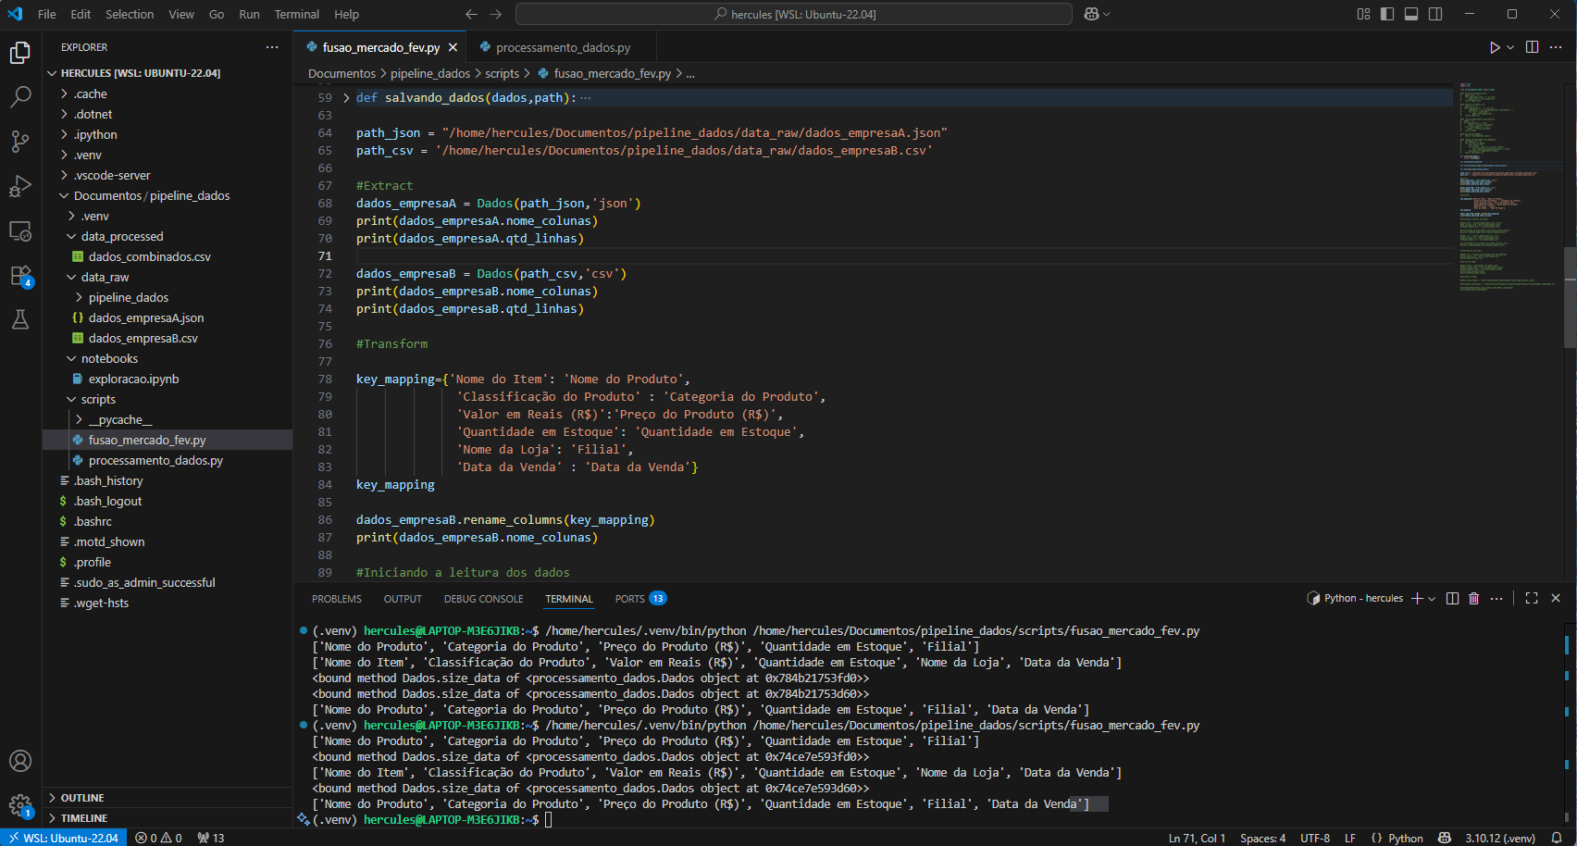Open run options dropdown arrow

click(1510, 47)
